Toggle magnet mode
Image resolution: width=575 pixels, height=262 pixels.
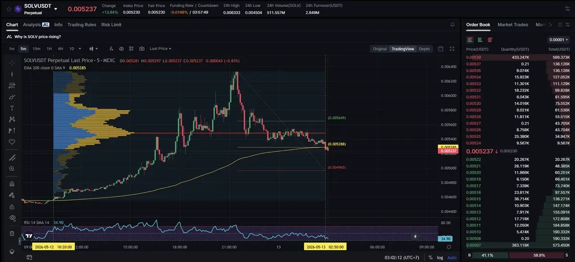click(12, 184)
